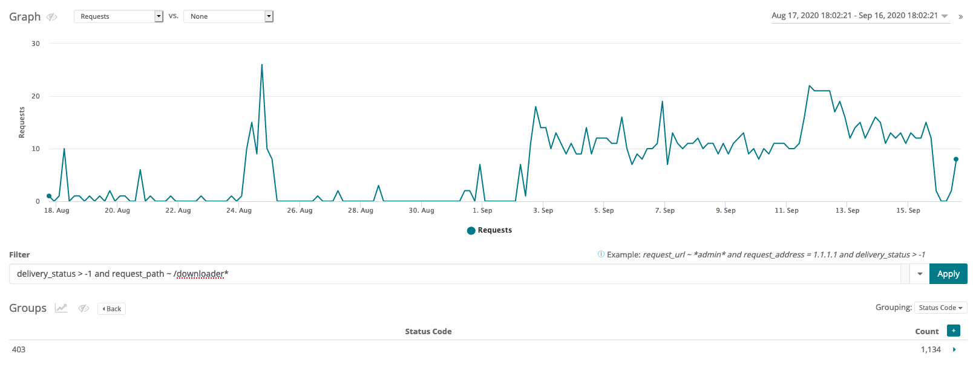Expand the saved filters dropdown arrow
This screenshot has width=973, height=368.
920,274
